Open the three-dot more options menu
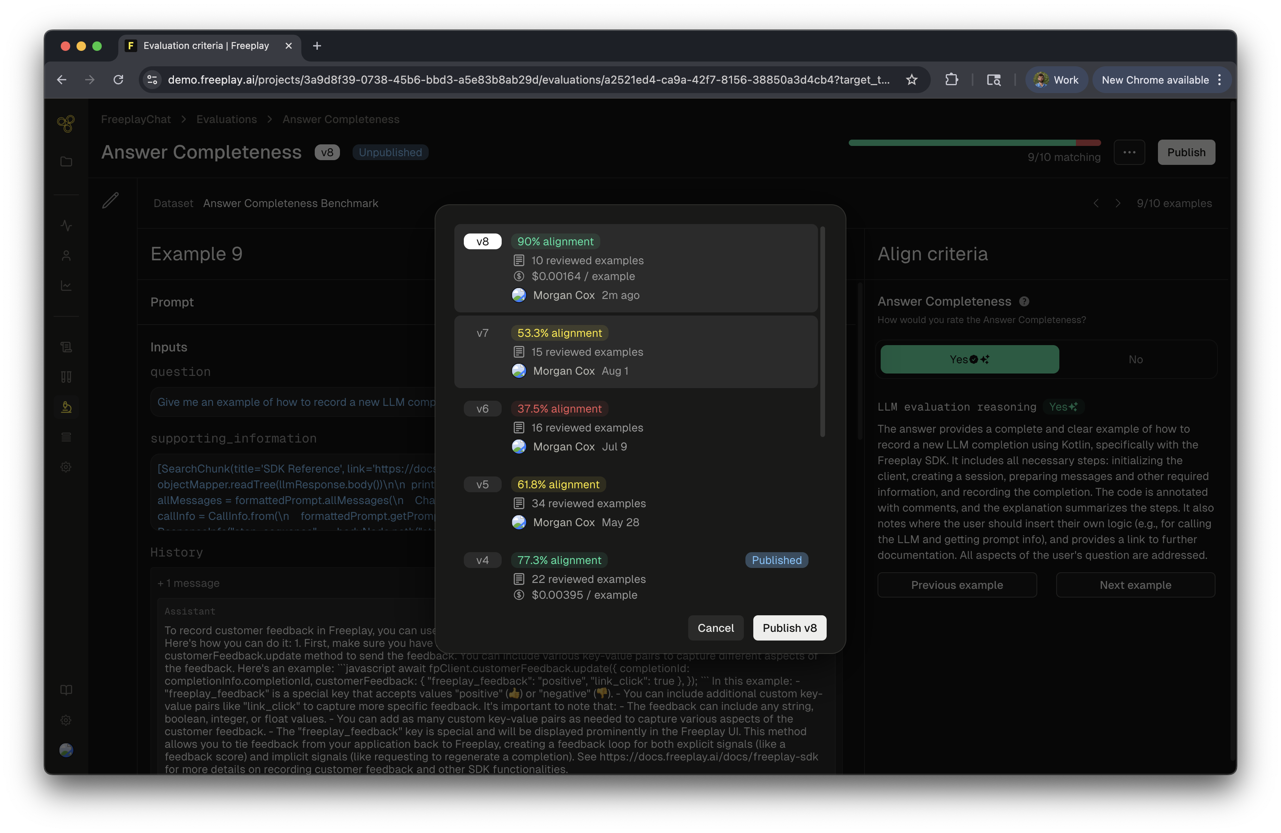 click(1129, 152)
